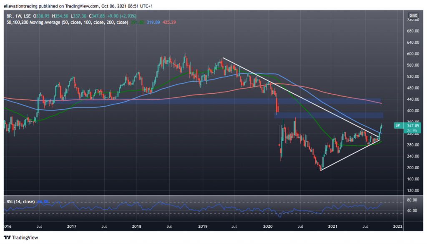Click the RSI (14, close) indicator label
Screen dimensions: 427x244
pyautogui.click(x=21, y=202)
